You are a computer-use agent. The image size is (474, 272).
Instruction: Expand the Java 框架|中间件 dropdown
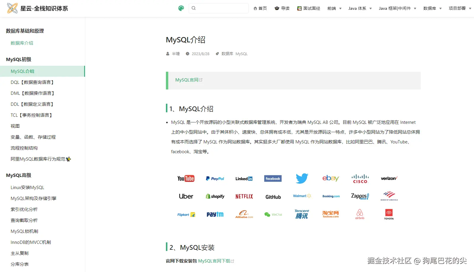[398, 9]
